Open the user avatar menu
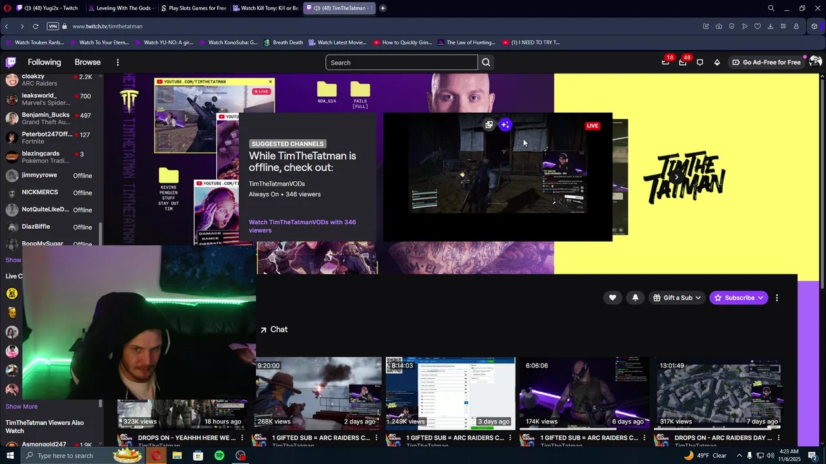The width and height of the screenshot is (826, 464). 815,62
